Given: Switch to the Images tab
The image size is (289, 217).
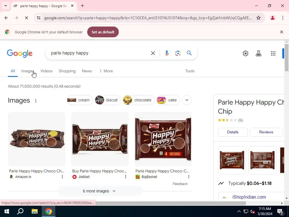Looking at the screenshot, I should (x=27, y=71).
